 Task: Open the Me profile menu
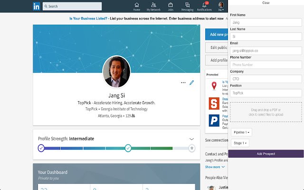tap(221, 7)
